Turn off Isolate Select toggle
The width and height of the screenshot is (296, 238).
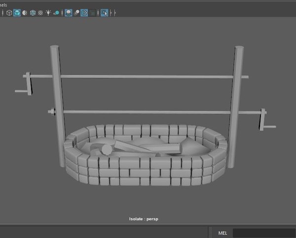pyautogui.click(x=104, y=12)
